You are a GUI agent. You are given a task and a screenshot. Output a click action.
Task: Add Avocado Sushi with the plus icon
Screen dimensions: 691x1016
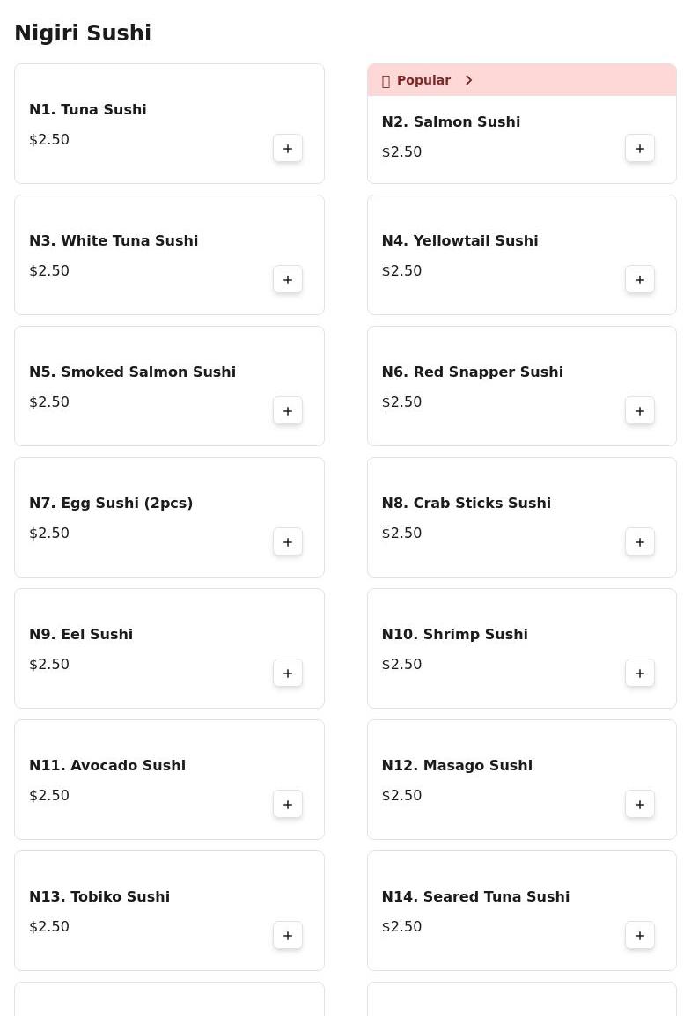288,805
